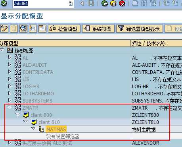Select the SUBSYSTEMS tree item
This screenshot has height=147, width=182.
[x=38, y=101]
